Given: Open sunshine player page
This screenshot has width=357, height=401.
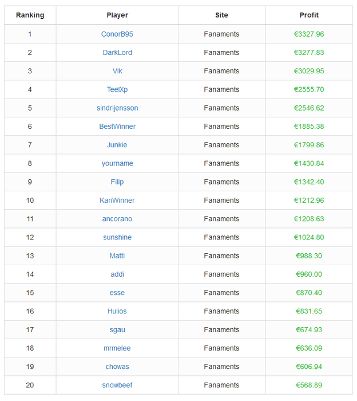Looking at the screenshot, I should pos(117,237).
